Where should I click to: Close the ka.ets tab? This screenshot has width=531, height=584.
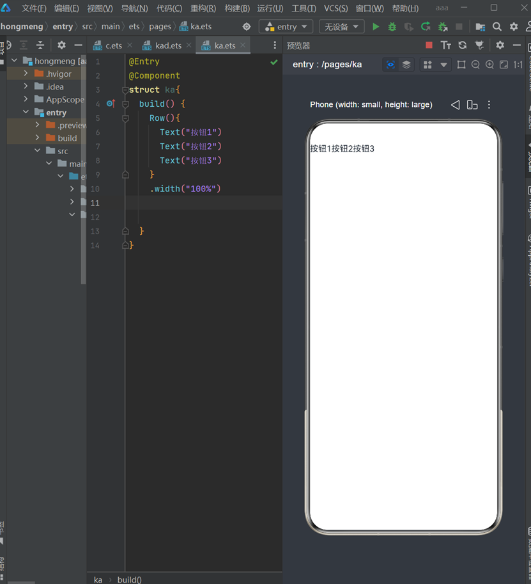(243, 45)
